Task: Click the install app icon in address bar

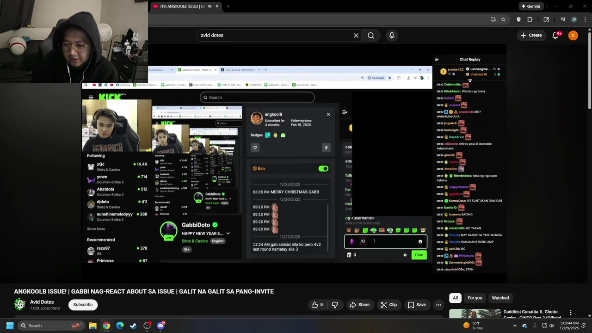Action: click(x=493, y=19)
